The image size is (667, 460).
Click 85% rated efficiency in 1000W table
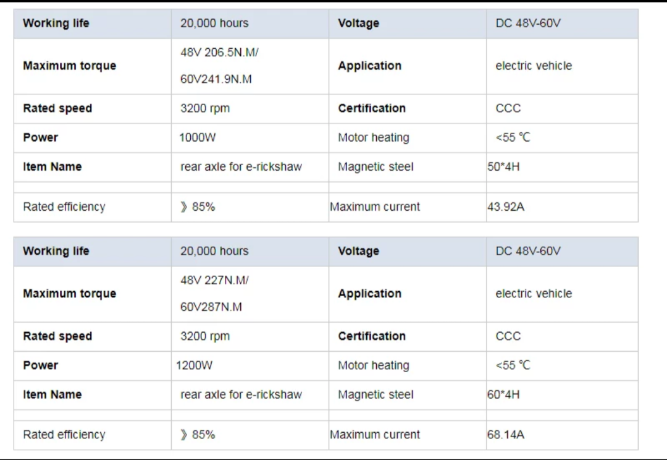tap(198, 207)
